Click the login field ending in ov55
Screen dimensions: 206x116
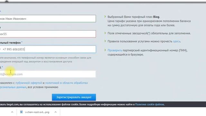point(48,34)
